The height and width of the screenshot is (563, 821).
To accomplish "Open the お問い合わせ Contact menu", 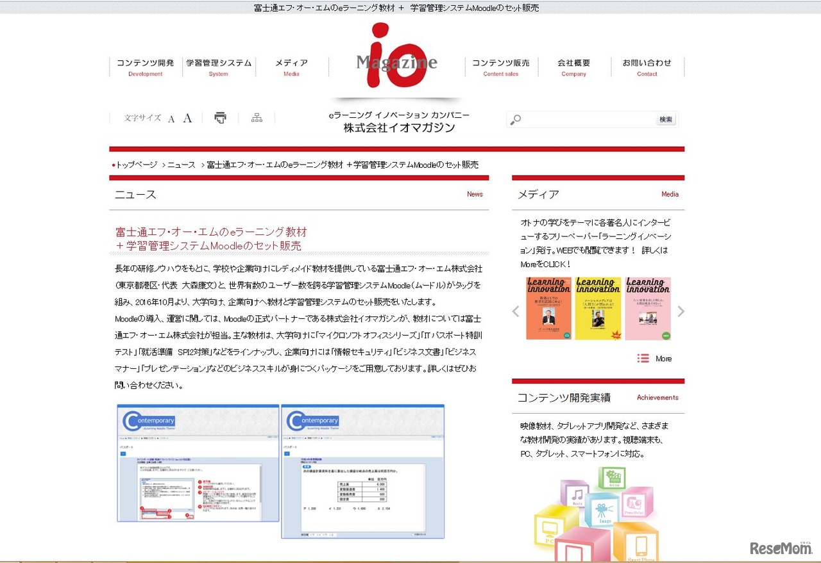I will 647,67.
